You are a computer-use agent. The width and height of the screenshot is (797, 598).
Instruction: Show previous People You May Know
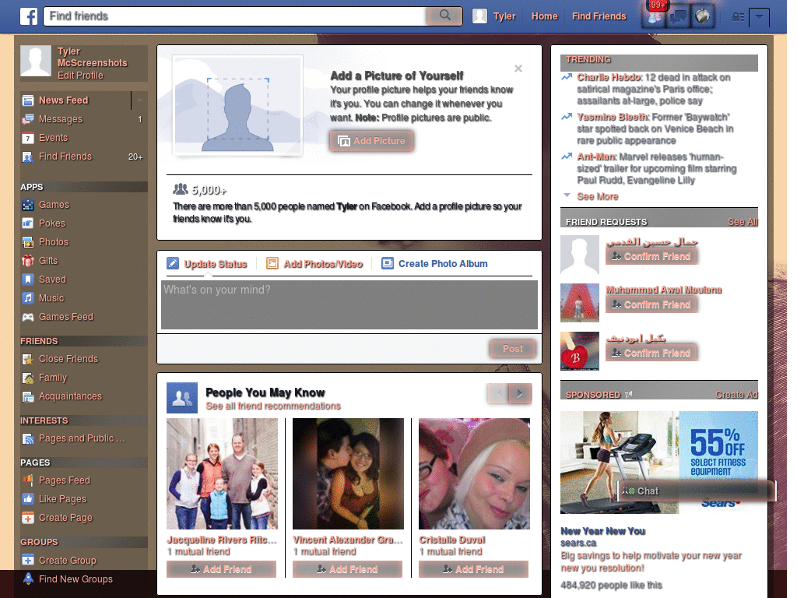(x=498, y=393)
